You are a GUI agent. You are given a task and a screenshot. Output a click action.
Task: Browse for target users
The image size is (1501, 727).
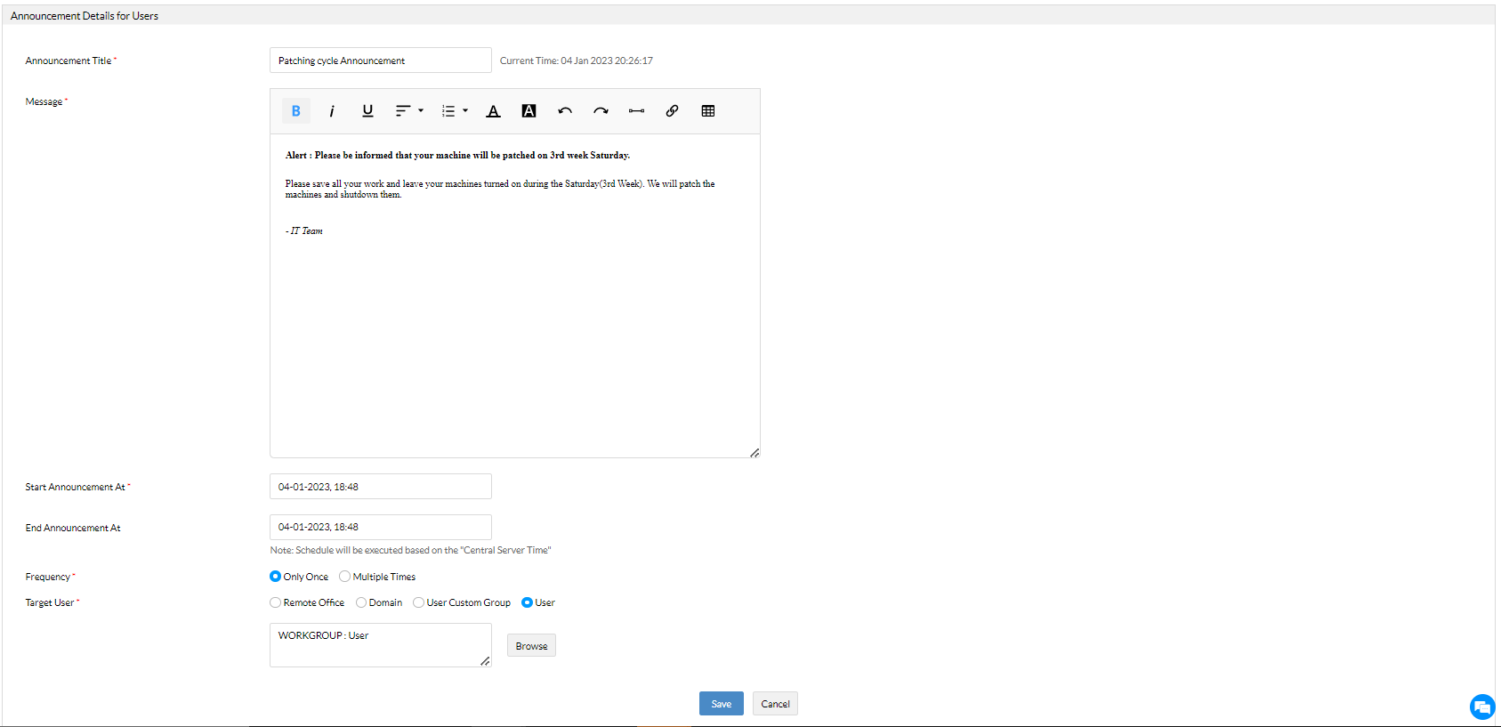coord(531,646)
